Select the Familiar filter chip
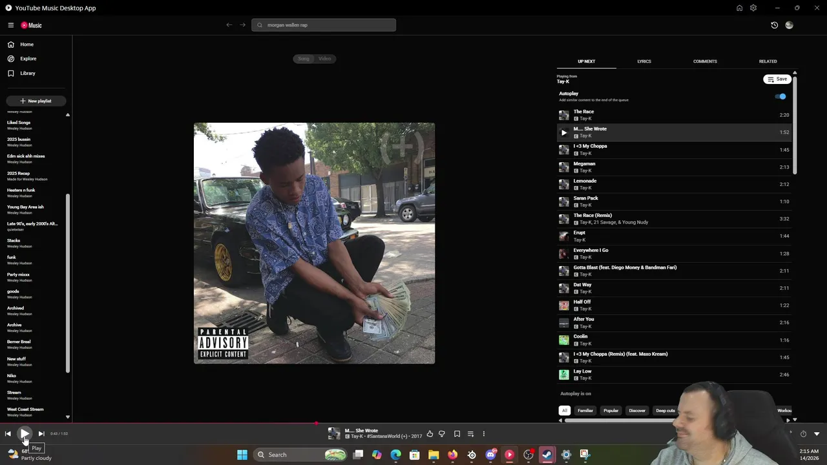 [585, 411]
